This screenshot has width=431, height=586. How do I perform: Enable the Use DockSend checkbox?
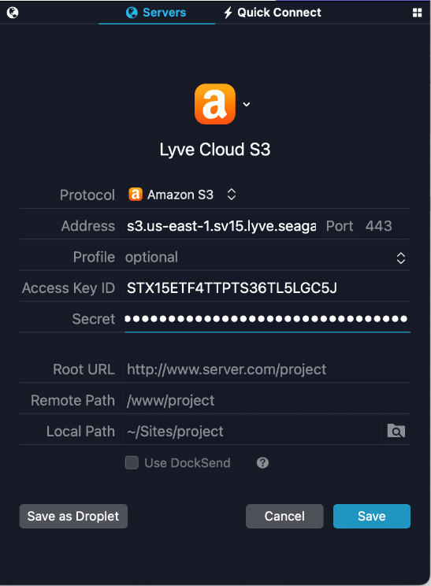tap(132, 462)
